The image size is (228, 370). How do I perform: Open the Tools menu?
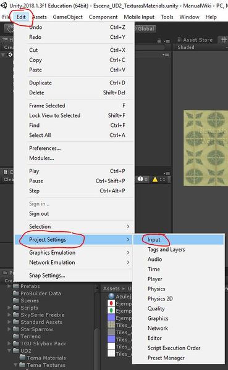pyautogui.click(x=167, y=17)
